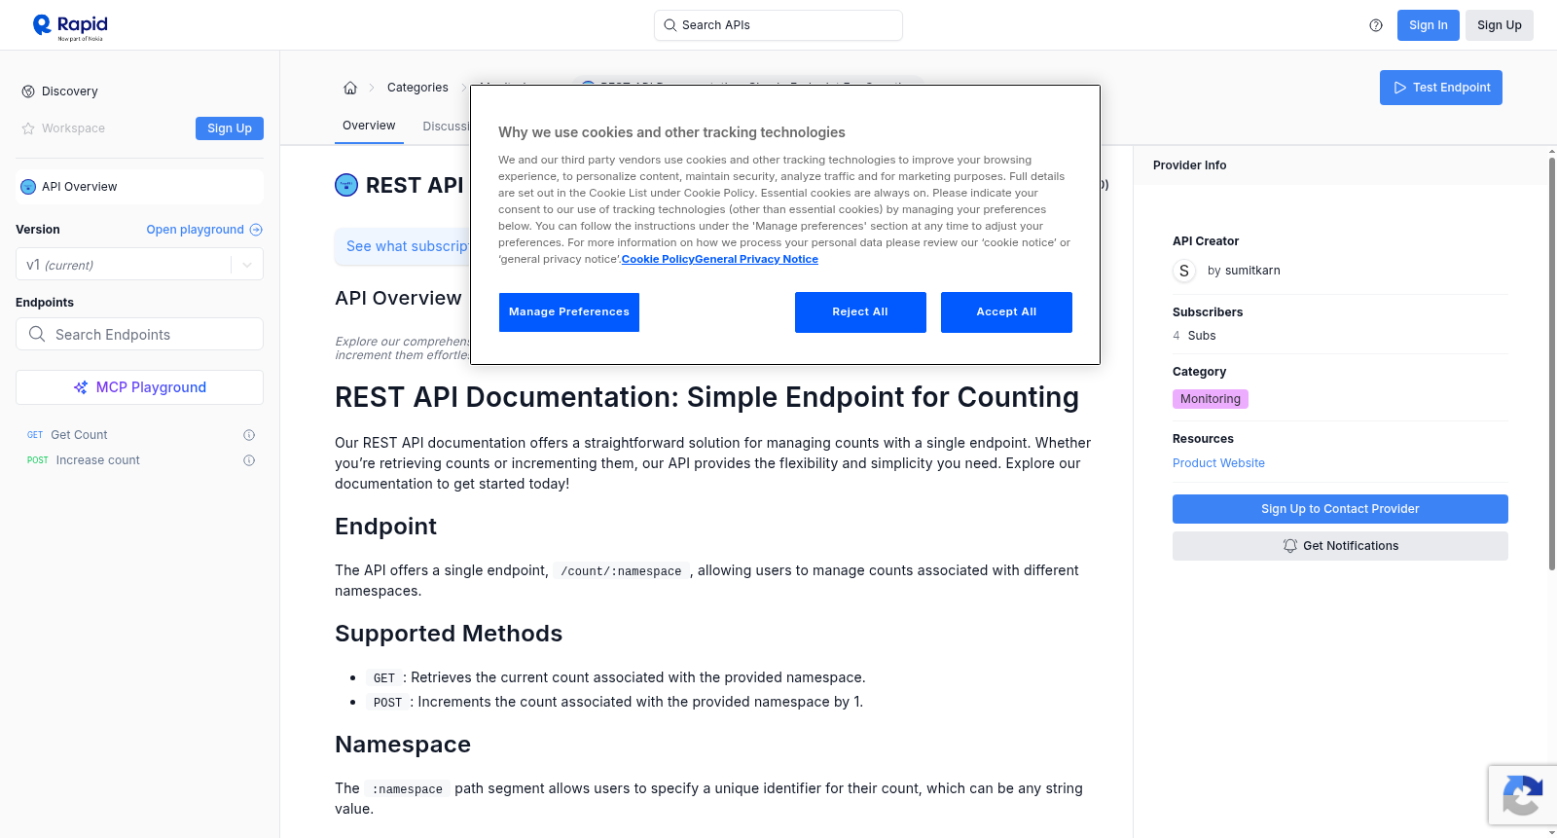1557x838 pixels.
Task: Click the '/count/:namespace' code text
Action: [621, 571]
